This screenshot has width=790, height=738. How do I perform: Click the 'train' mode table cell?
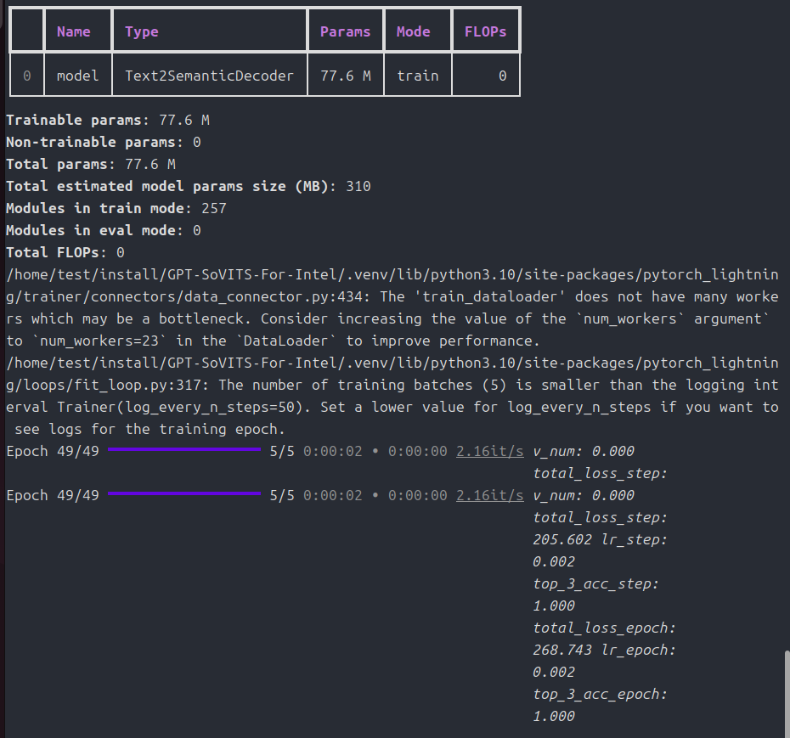click(417, 76)
